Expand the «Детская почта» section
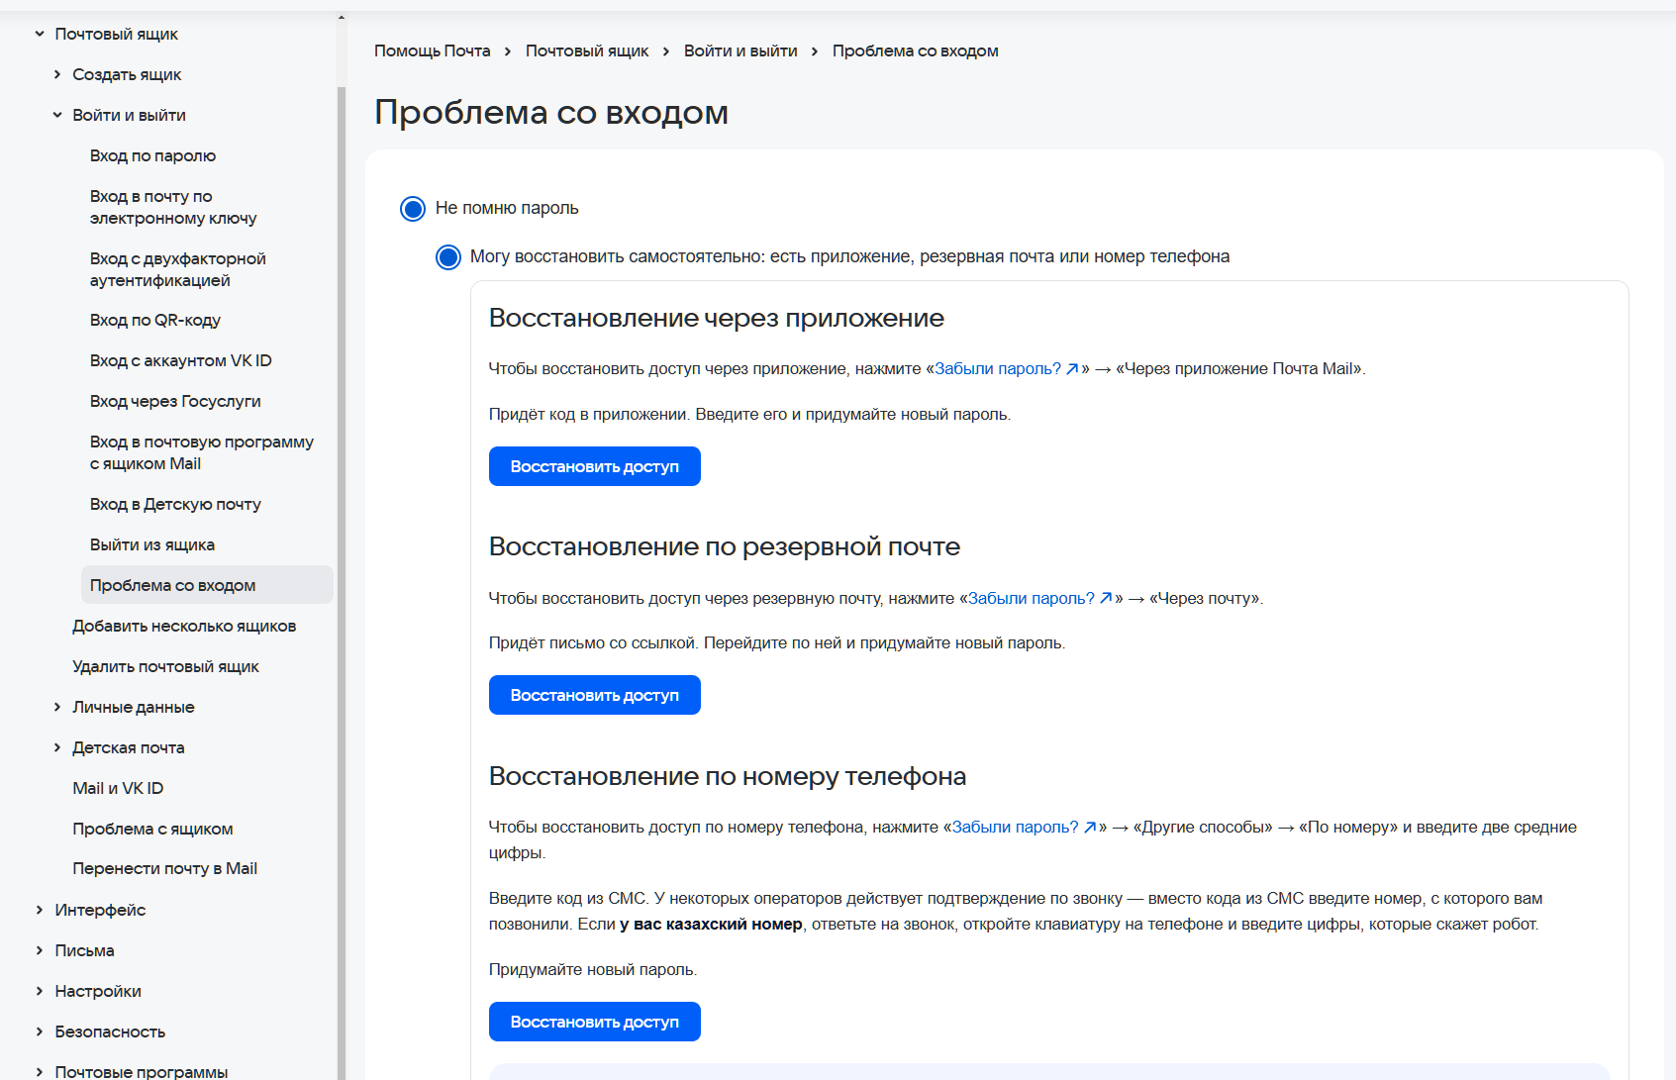The width and height of the screenshot is (1676, 1080). click(57, 747)
